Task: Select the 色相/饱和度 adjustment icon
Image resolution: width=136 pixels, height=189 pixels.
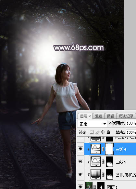Action: pos(96,174)
